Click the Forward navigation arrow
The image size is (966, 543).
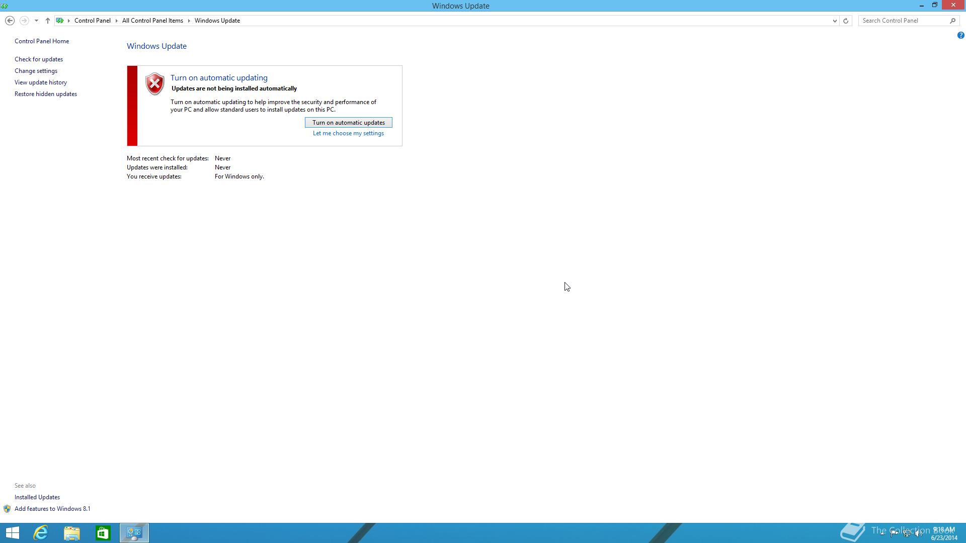[24, 21]
